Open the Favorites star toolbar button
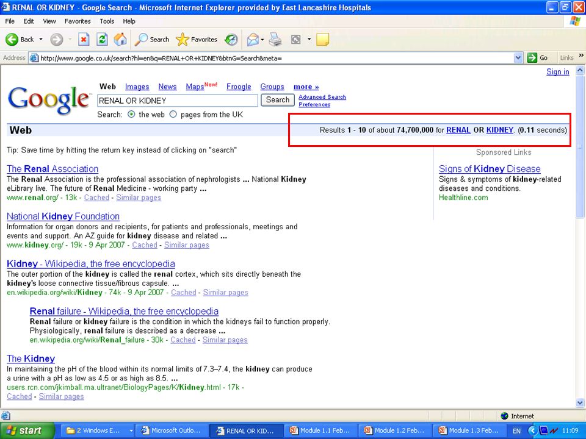The width and height of the screenshot is (586, 439). (197, 39)
